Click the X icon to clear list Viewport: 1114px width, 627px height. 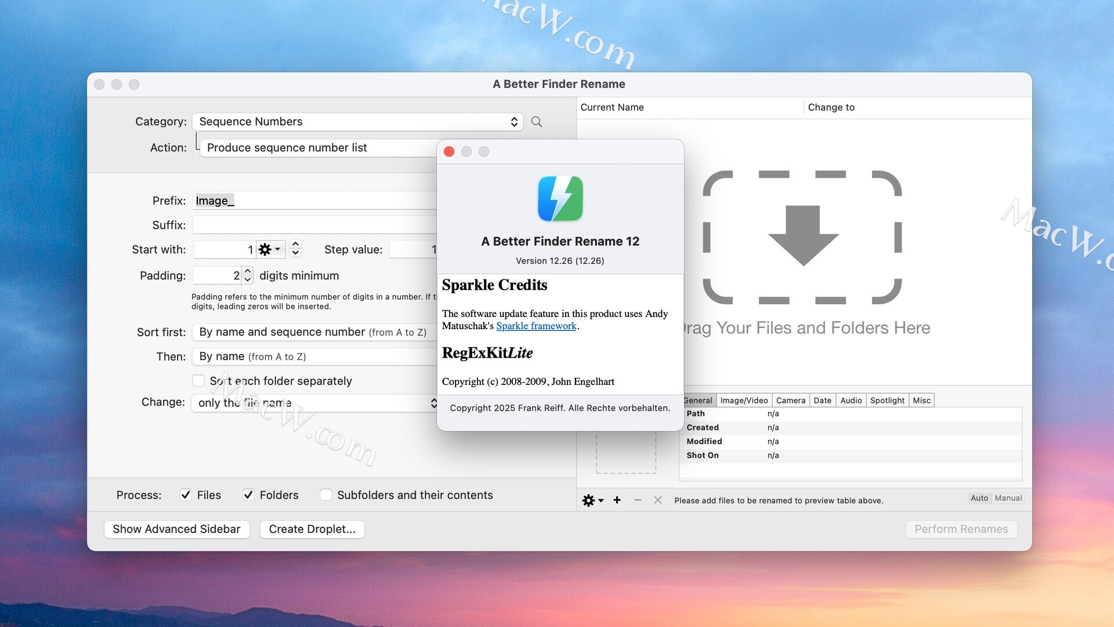(x=657, y=500)
